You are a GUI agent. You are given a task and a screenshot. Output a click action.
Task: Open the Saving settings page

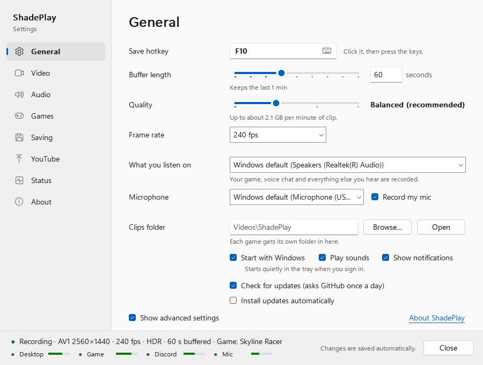[x=56, y=137]
